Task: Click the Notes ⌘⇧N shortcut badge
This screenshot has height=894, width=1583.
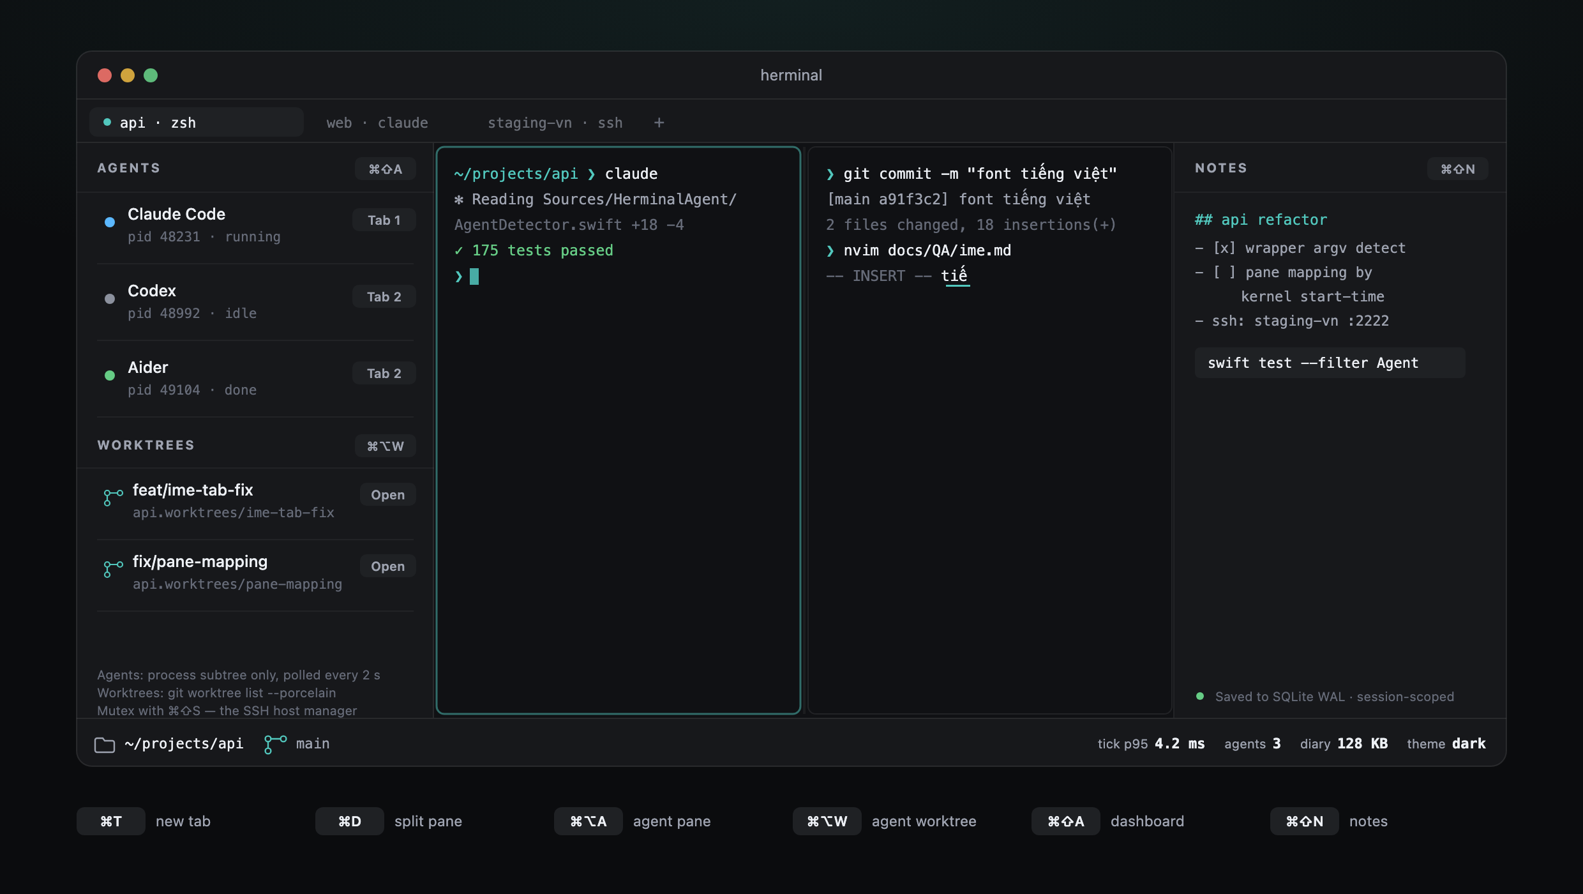Action: [1458, 169]
